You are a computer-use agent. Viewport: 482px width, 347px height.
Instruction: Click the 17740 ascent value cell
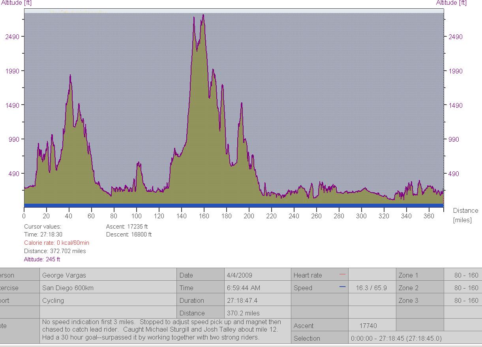point(368,326)
